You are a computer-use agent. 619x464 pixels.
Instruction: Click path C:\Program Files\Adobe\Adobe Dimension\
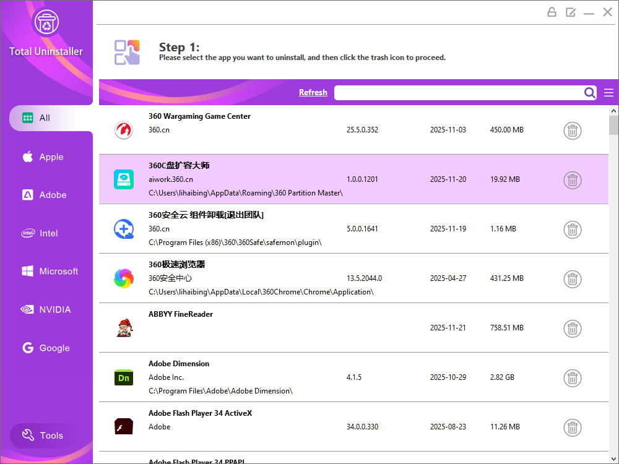[221, 391]
